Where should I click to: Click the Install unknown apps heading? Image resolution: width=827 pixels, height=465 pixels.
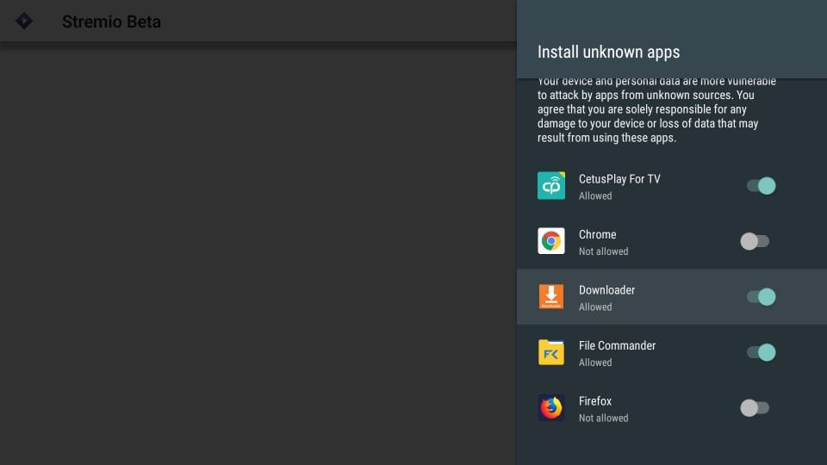coord(609,52)
